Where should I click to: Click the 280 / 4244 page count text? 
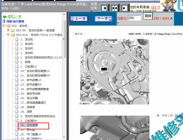point(161,18)
